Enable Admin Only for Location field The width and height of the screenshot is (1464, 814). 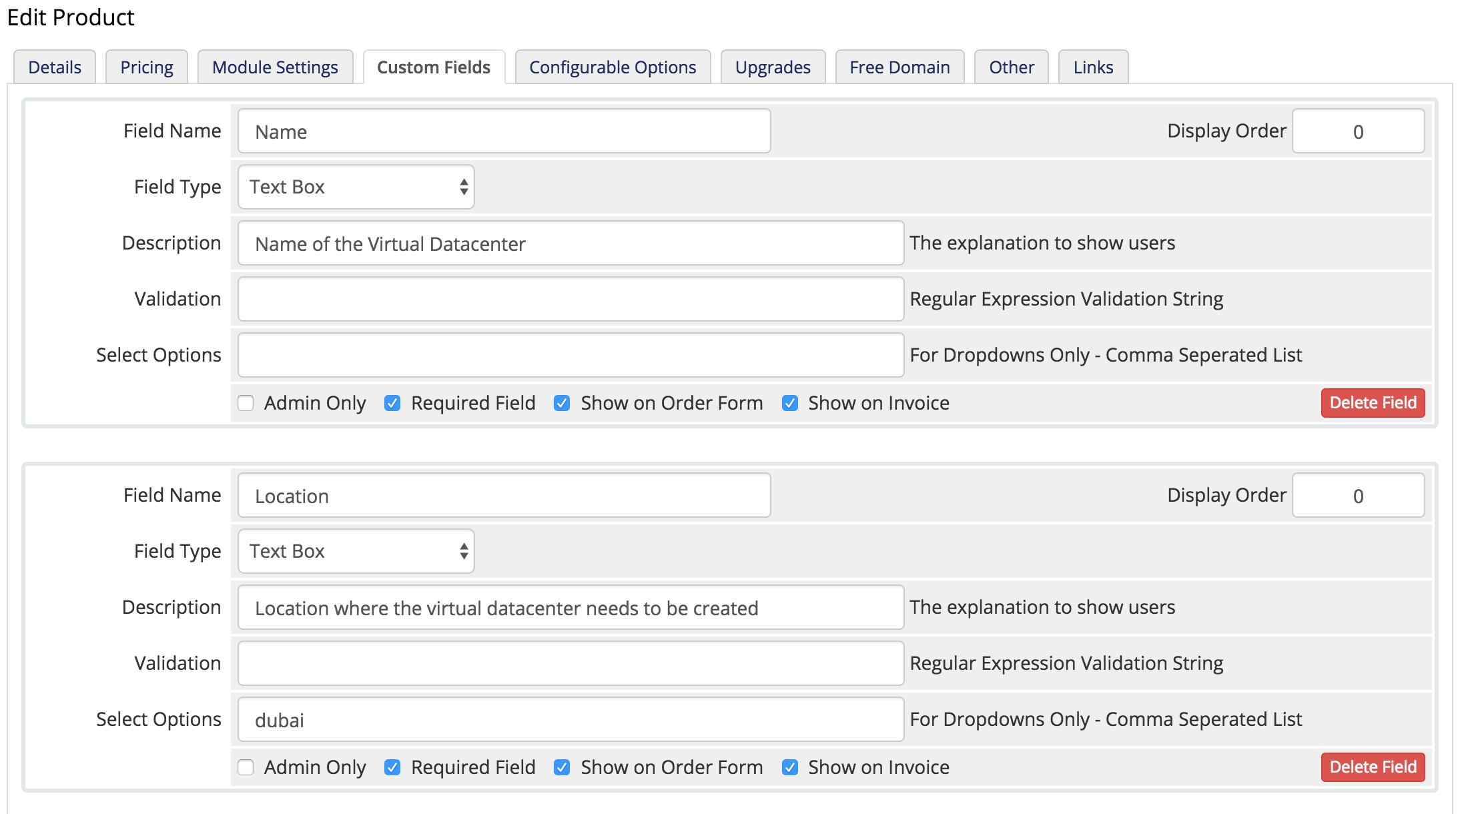246,767
